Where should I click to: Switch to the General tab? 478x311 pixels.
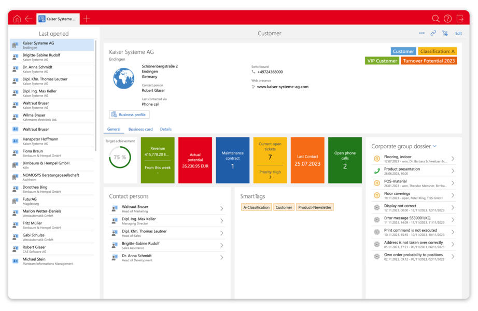[x=114, y=129]
